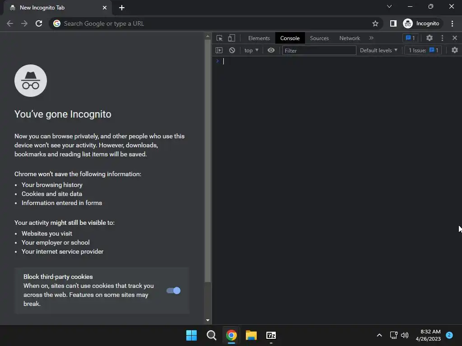Open the network status tray icon

point(393,335)
